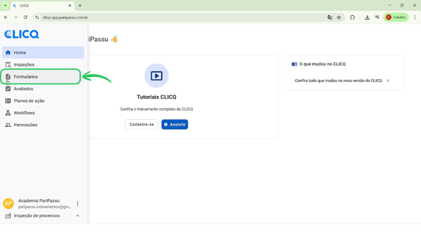The width and height of the screenshot is (421, 236).
Task: Click the CLICQ logo
Action: pyautogui.click(x=22, y=34)
